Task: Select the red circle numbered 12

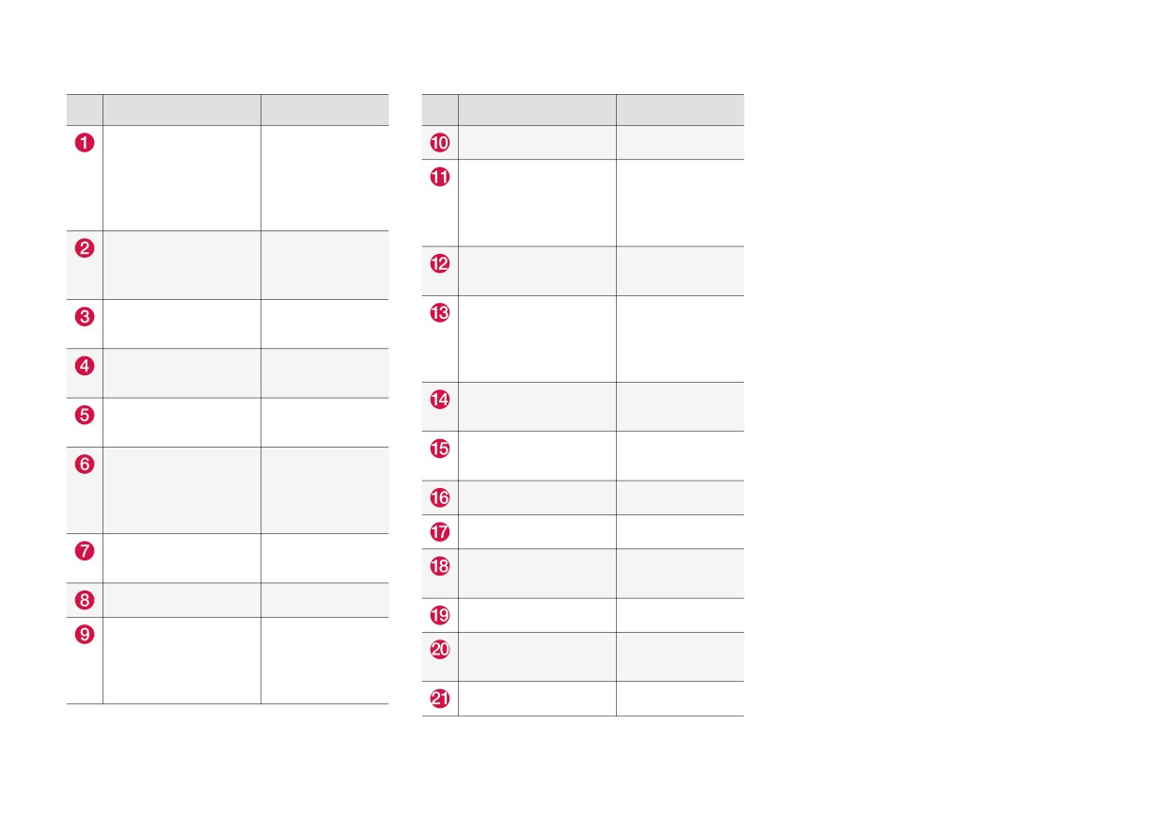Action: pyautogui.click(x=440, y=264)
